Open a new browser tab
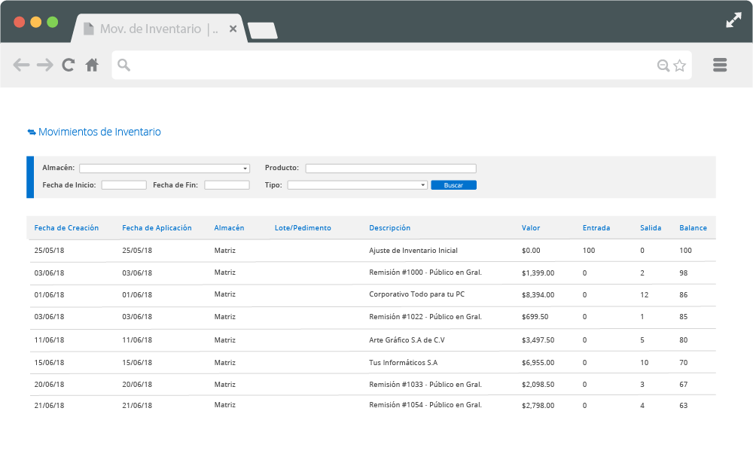This screenshot has width=753, height=469. click(263, 30)
